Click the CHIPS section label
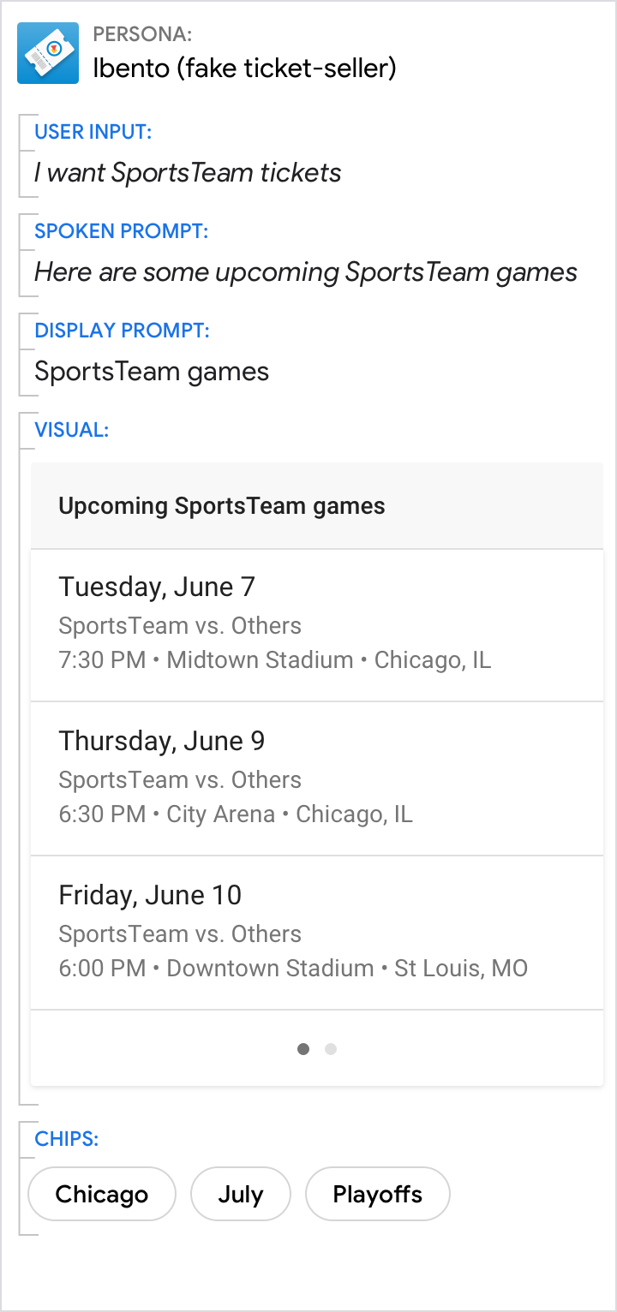Screen dimensions: 617x1312 [x=67, y=1139]
